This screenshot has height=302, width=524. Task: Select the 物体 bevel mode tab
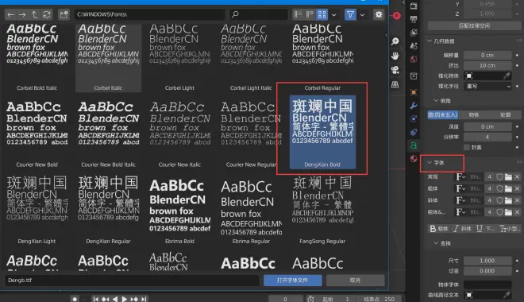point(474,114)
